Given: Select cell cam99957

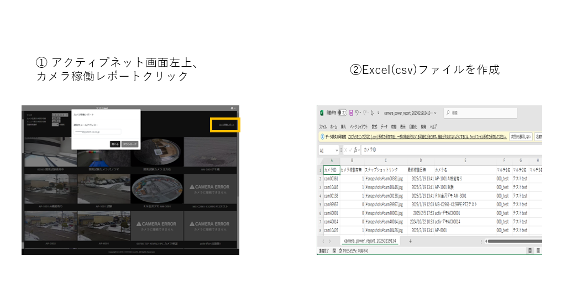Looking at the screenshot, I should pos(332,205).
